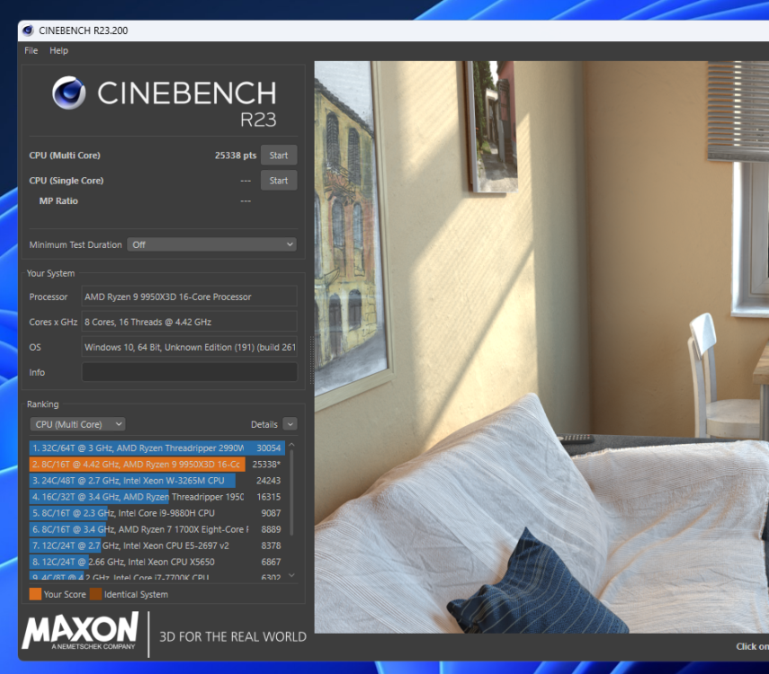Click the ranking list scroll-up arrow

(x=291, y=445)
